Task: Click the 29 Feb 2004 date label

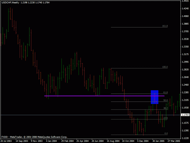Action: [67, 141]
